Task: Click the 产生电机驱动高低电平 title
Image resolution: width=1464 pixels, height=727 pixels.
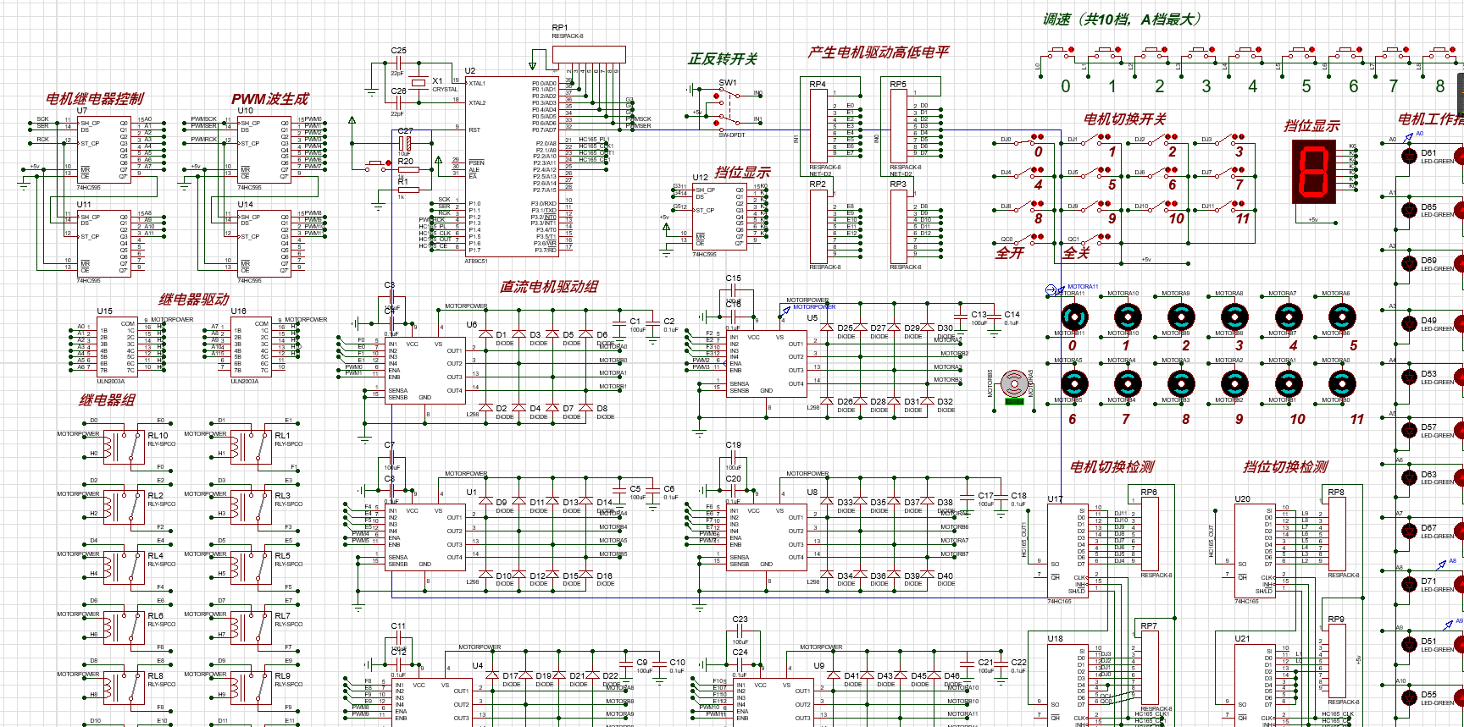Action: (879, 52)
